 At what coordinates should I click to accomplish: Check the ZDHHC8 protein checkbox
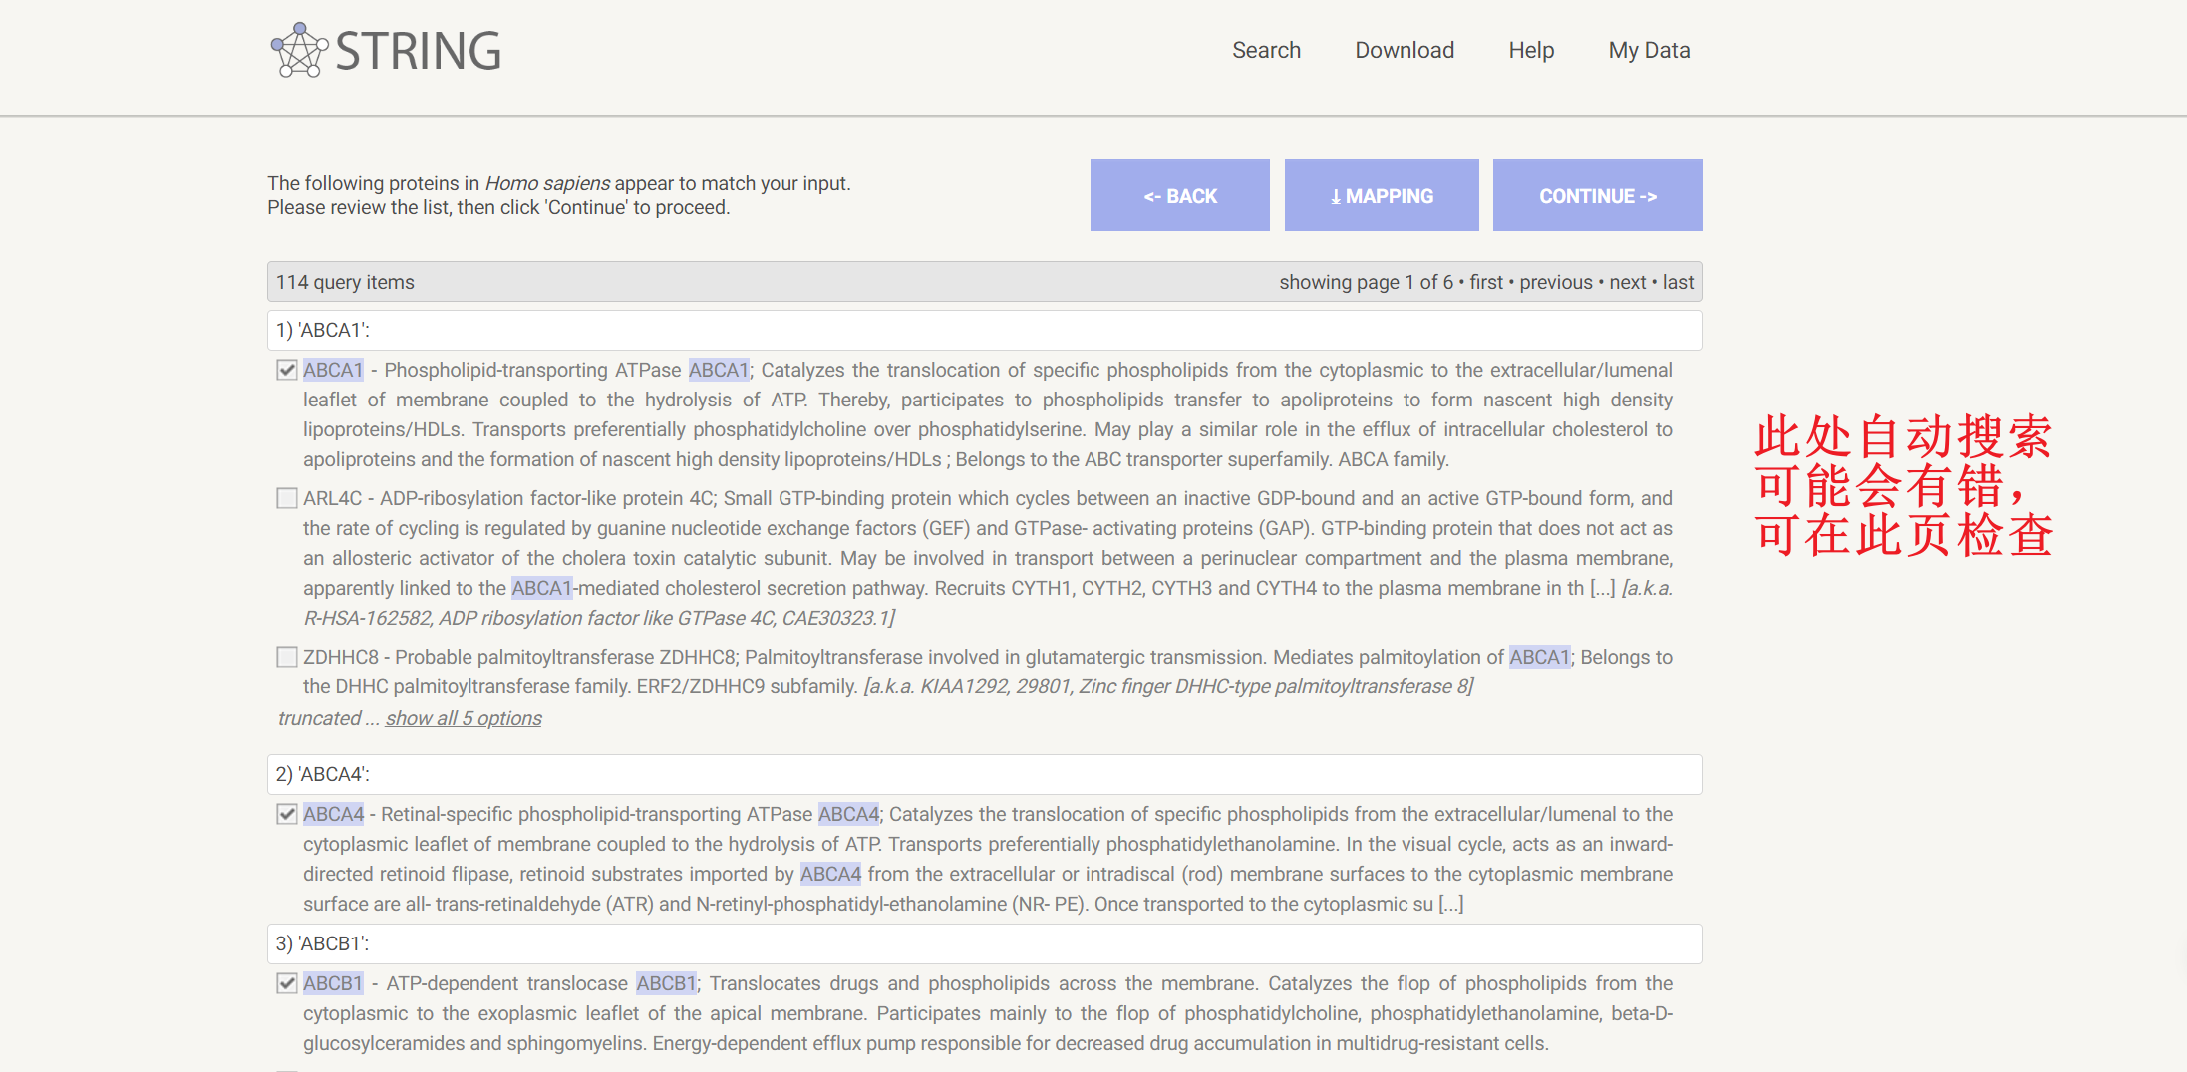(x=287, y=657)
